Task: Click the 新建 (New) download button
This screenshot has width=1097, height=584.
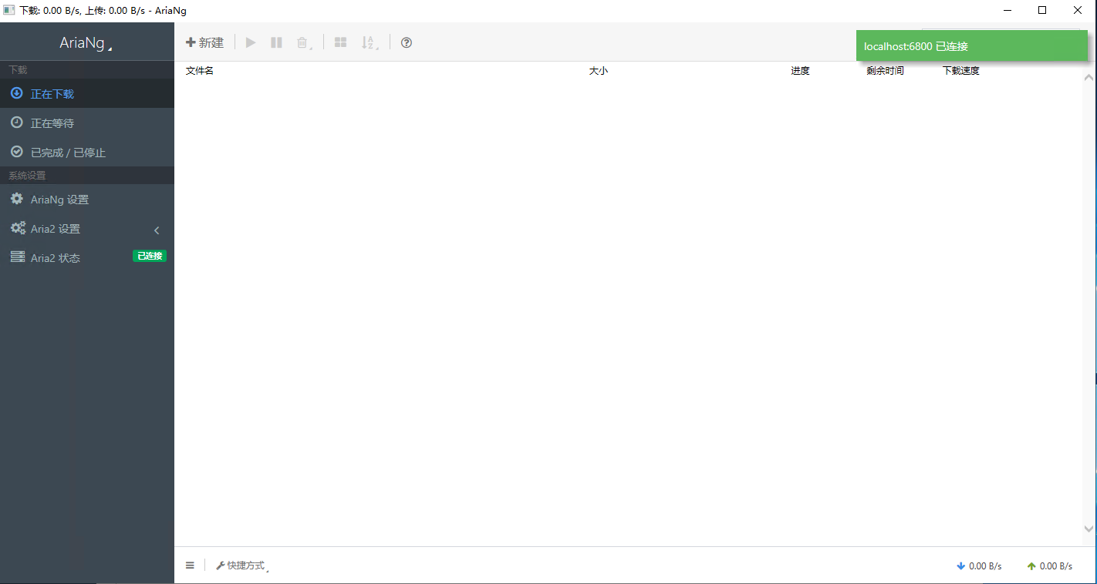Action: (x=204, y=42)
